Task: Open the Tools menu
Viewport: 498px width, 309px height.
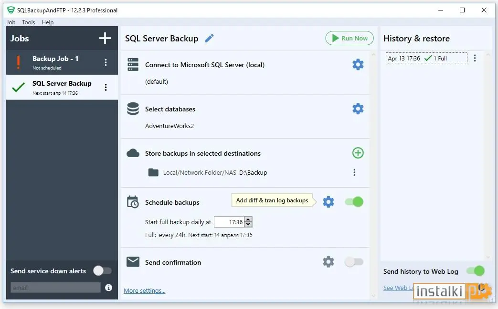Action: 28,22
